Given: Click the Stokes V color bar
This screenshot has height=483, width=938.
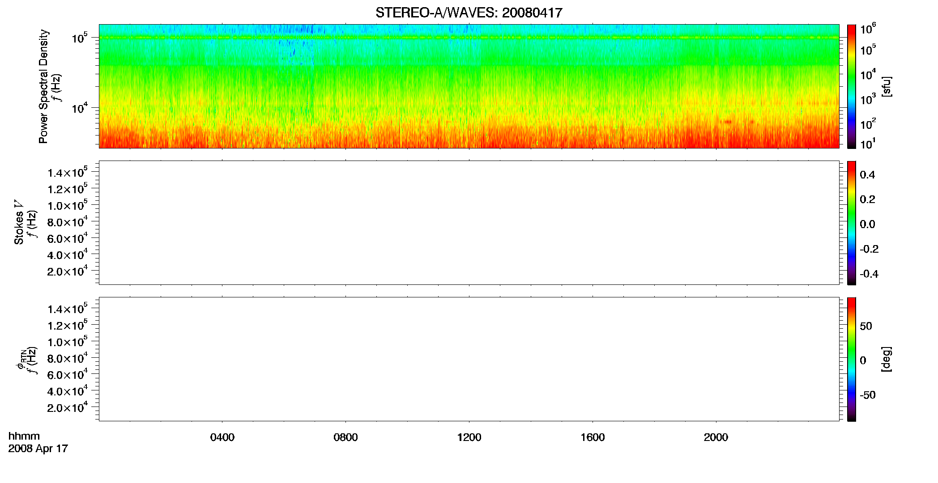Looking at the screenshot, I should click(852, 223).
